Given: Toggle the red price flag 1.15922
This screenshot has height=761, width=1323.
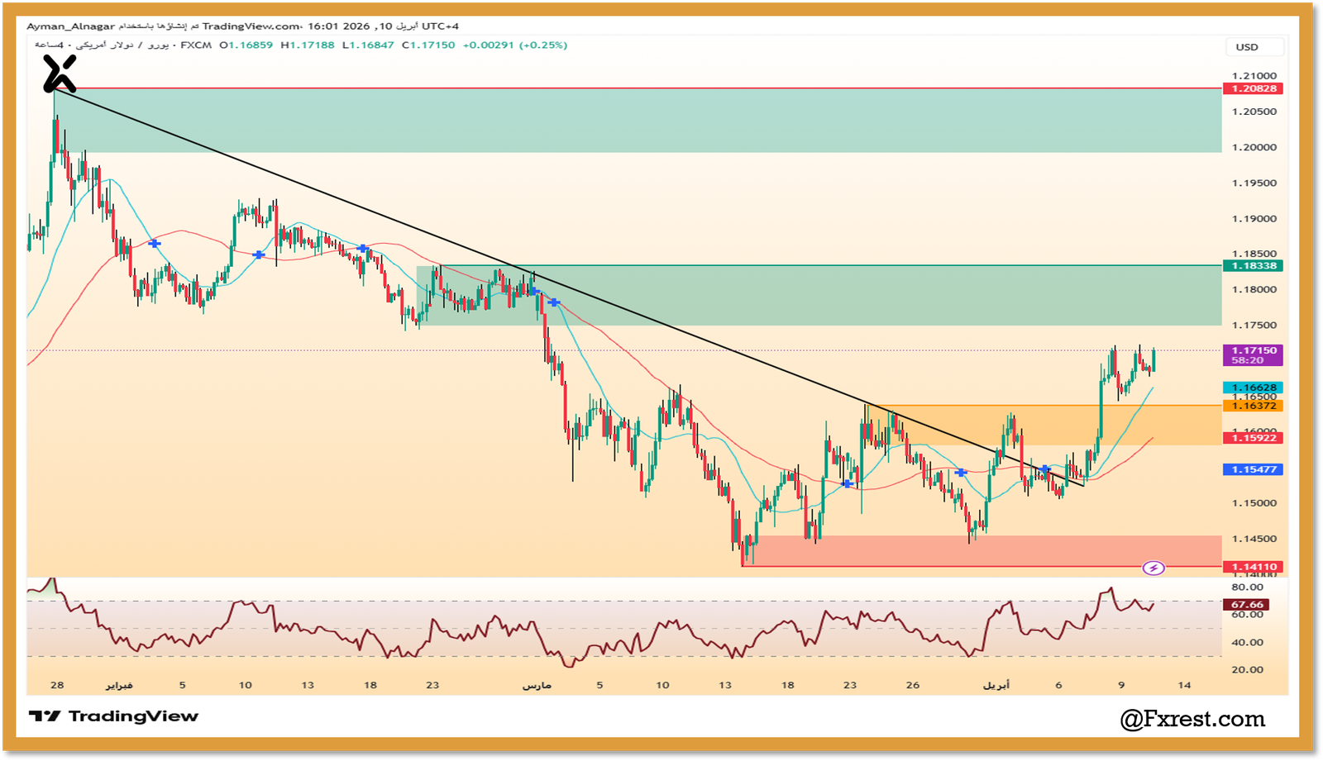Looking at the screenshot, I should (1252, 439).
